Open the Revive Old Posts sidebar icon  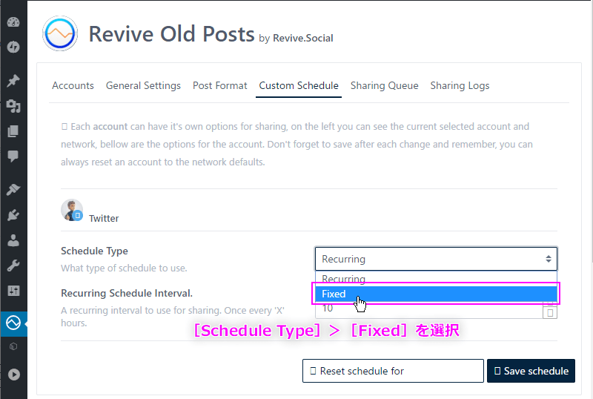pos(13,323)
